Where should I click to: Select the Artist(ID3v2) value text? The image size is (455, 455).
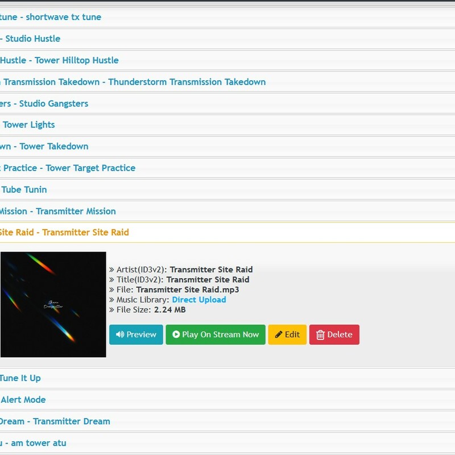pos(211,270)
